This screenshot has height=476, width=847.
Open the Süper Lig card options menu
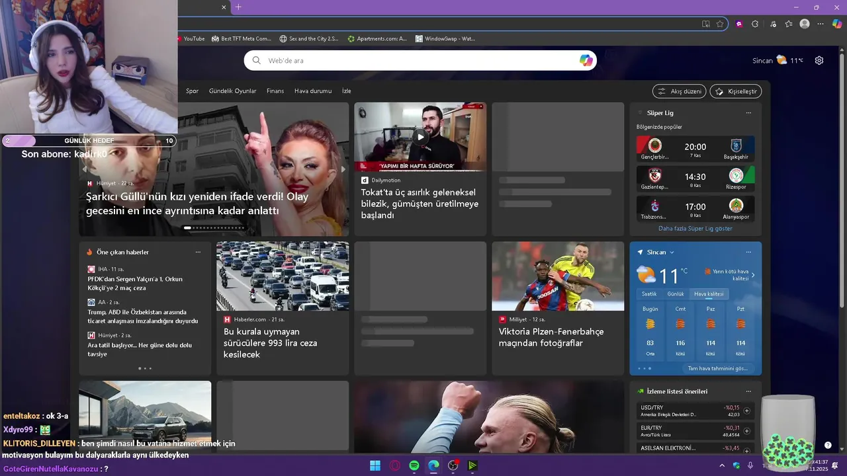click(748, 113)
